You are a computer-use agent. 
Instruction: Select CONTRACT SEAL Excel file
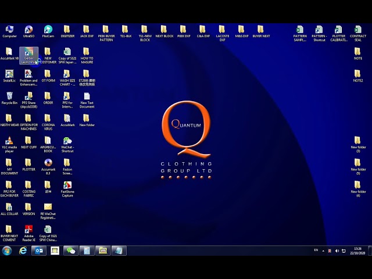pos(358,34)
